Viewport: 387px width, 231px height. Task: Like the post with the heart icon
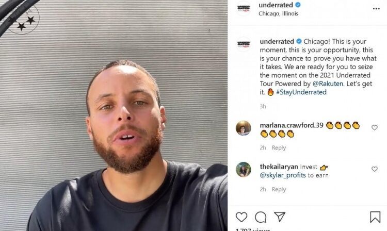(x=241, y=217)
